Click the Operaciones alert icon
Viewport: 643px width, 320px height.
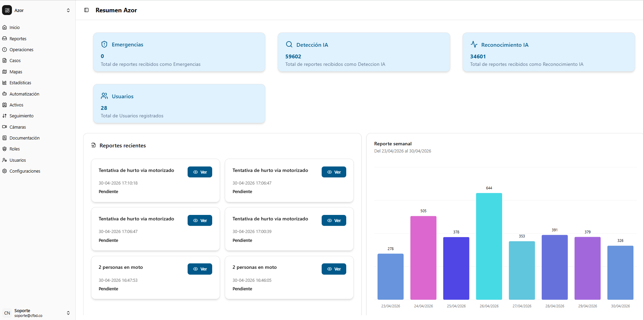tap(4, 49)
